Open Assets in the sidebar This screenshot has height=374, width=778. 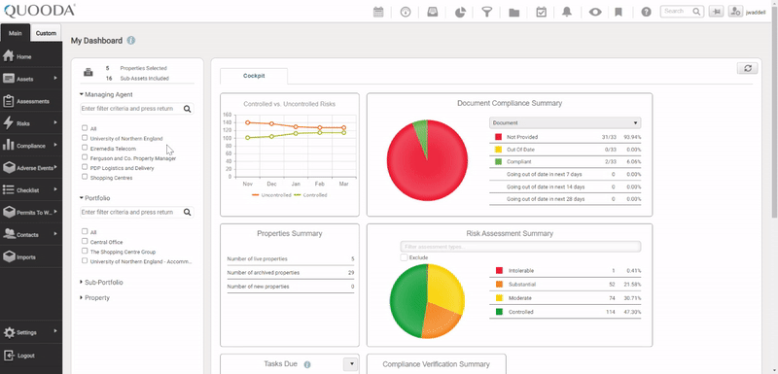point(31,79)
